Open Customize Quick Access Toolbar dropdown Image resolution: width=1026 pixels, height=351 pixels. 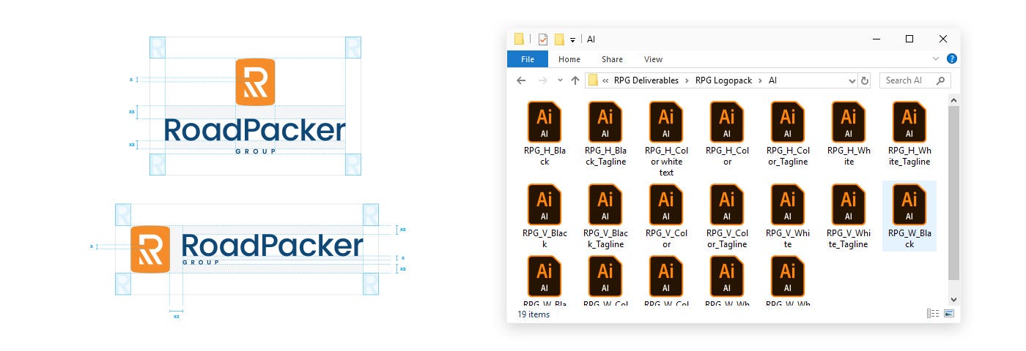coord(573,40)
